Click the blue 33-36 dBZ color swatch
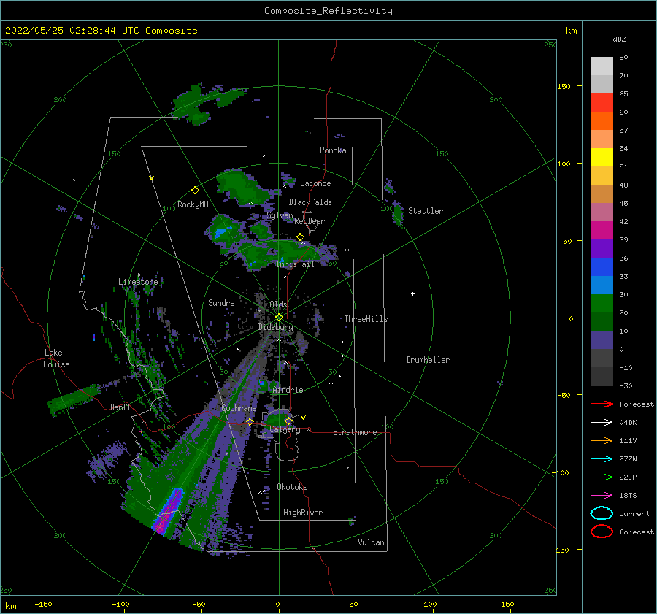Image resolution: width=657 pixels, height=614 pixels. 602,267
